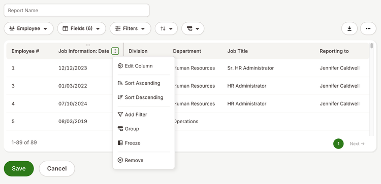This screenshot has height=184, width=381.
Task: Click the download report icon
Action: tap(349, 28)
